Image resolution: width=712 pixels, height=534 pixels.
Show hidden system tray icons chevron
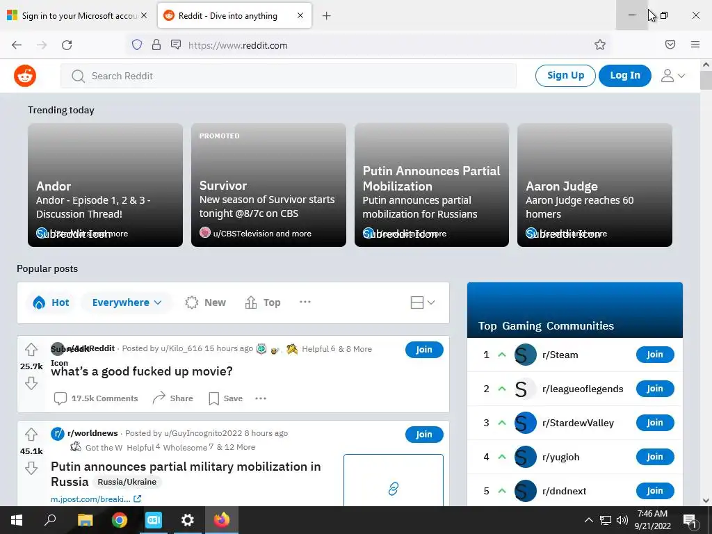coord(588,520)
